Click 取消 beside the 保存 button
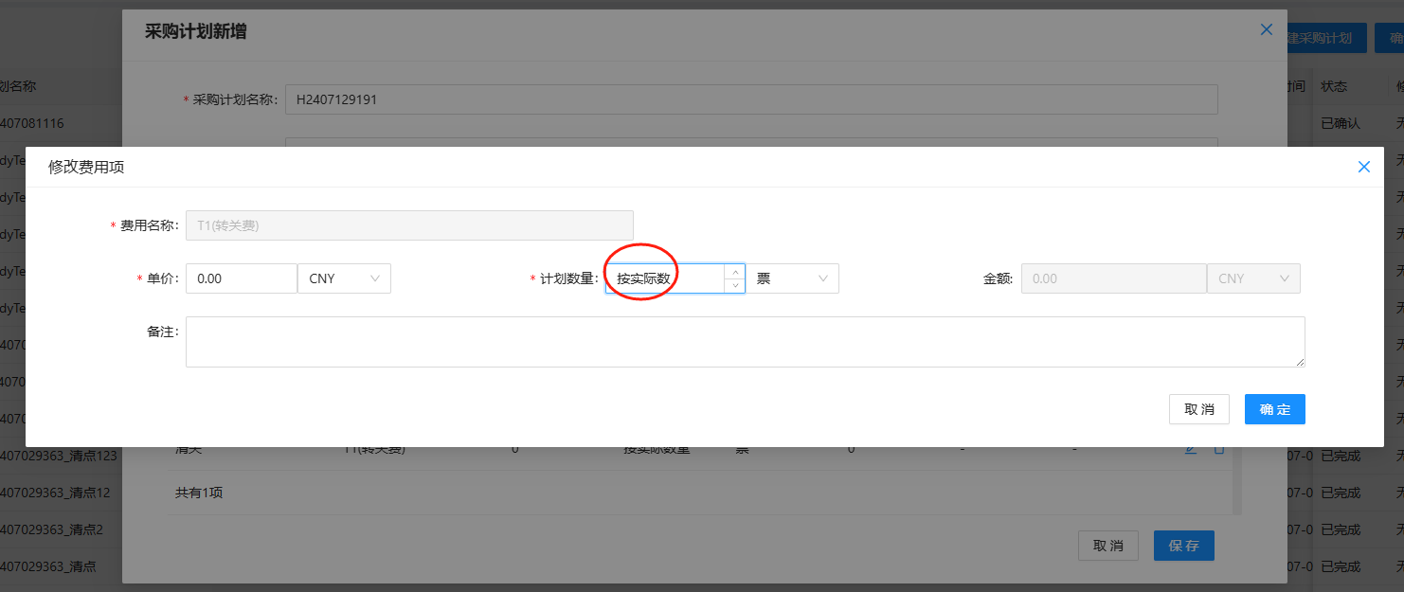This screenshot has width=1404, height=592. pos(1107,546)
